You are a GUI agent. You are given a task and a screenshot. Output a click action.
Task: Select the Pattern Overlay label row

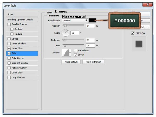(x=22, y=68)
